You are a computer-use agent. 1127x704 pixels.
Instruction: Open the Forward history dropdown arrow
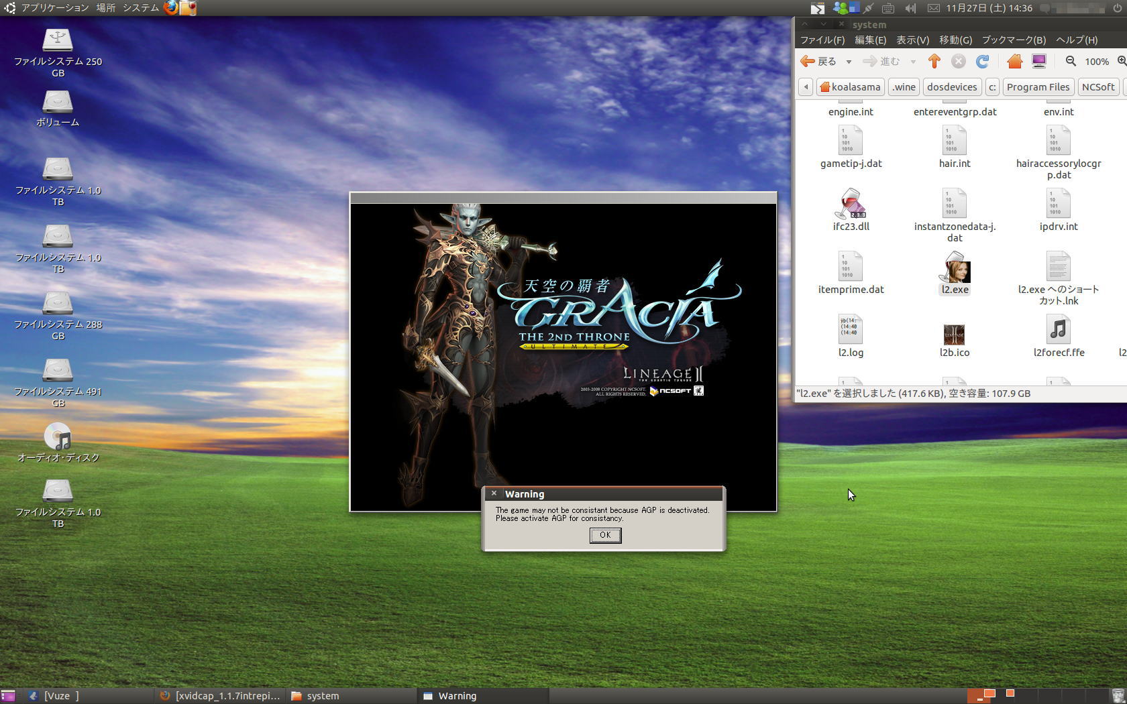point(913,62)
